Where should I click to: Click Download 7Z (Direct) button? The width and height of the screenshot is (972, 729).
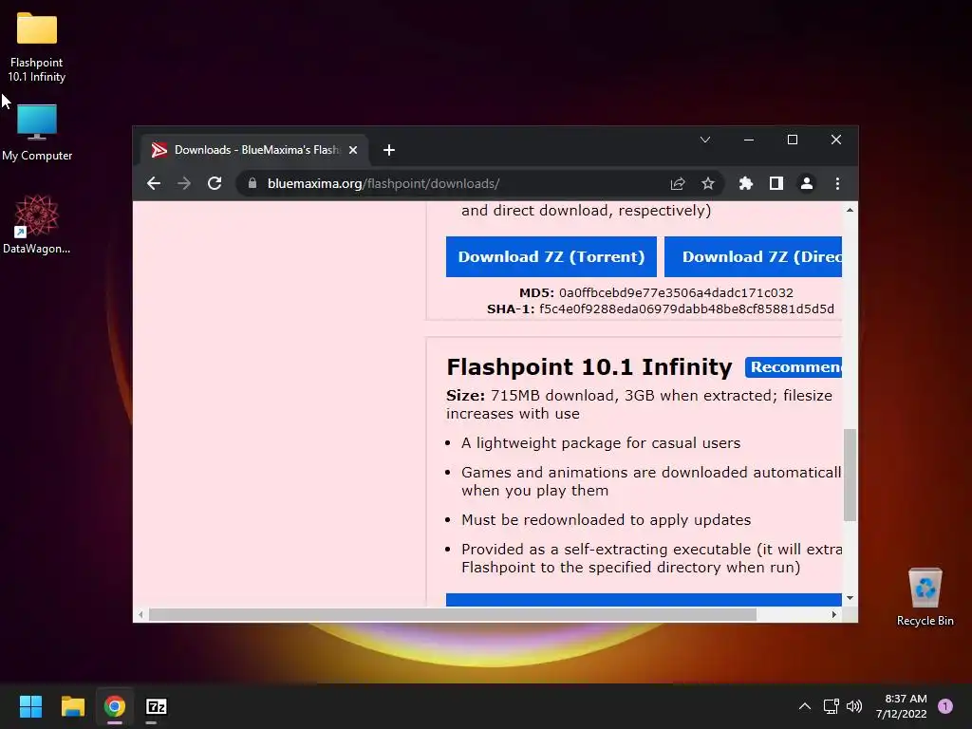(x=753, y=256)
